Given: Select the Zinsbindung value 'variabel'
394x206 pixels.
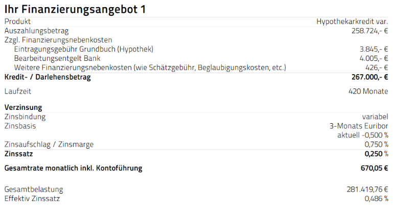Looking at the screenshot, I should tap(375, 117).
